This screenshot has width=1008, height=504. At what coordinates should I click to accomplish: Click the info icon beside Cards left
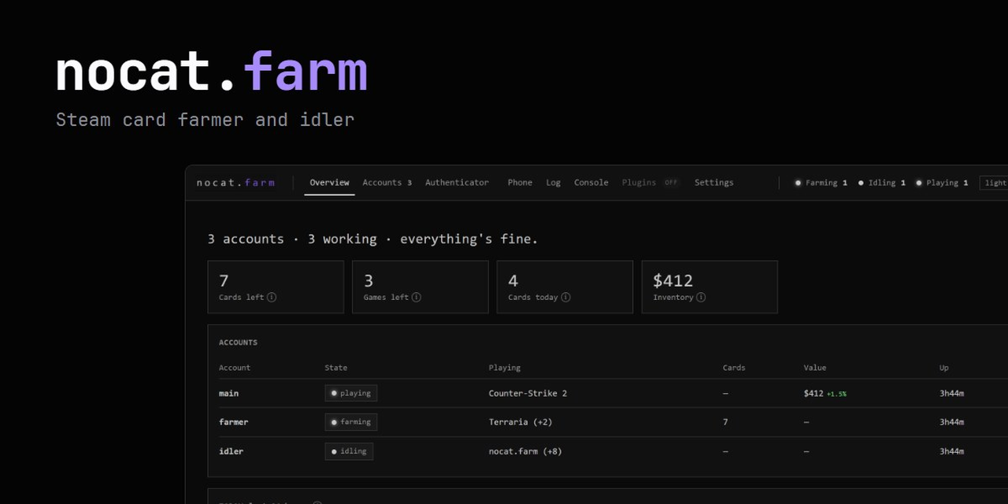pos(272,298)
